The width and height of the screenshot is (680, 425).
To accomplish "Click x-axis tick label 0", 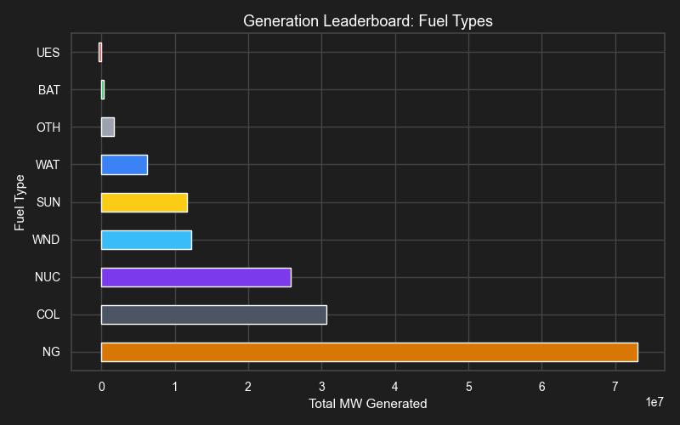I will [x=101, y=387].
